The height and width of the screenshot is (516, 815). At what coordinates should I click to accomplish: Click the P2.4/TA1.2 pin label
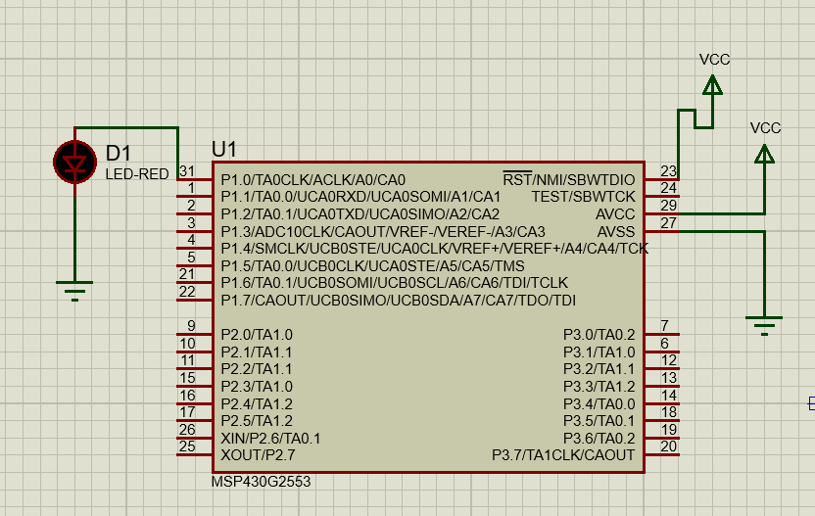pos(257,404)
